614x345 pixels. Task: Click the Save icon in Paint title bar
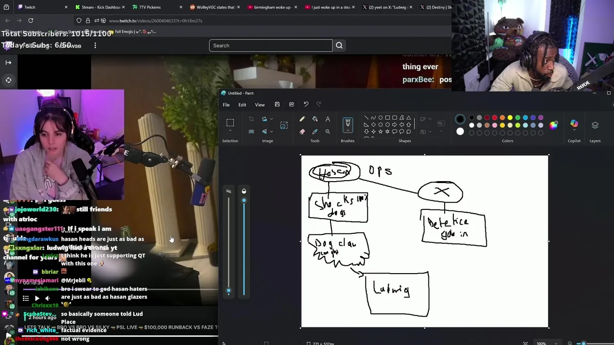coord(277,104)
